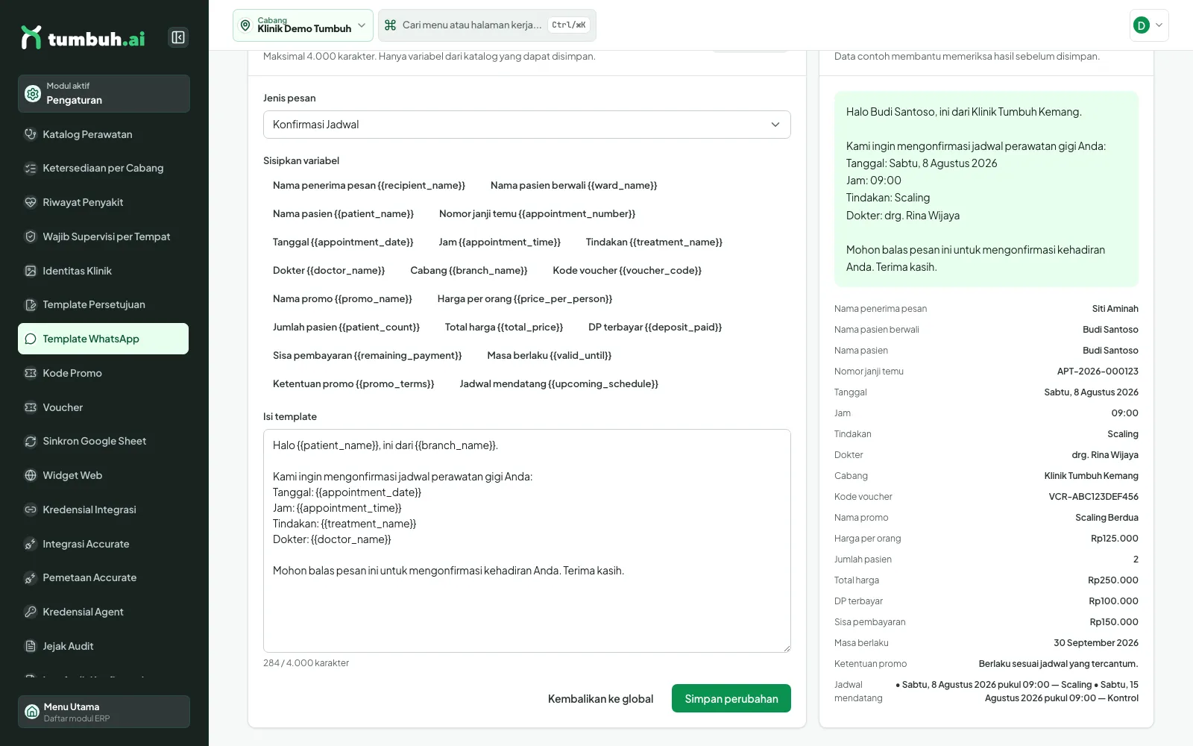Screen dimensions: 1193x746
Task: Insert the Dokter {{doctor_name}} variable
Action: point(329,270)
